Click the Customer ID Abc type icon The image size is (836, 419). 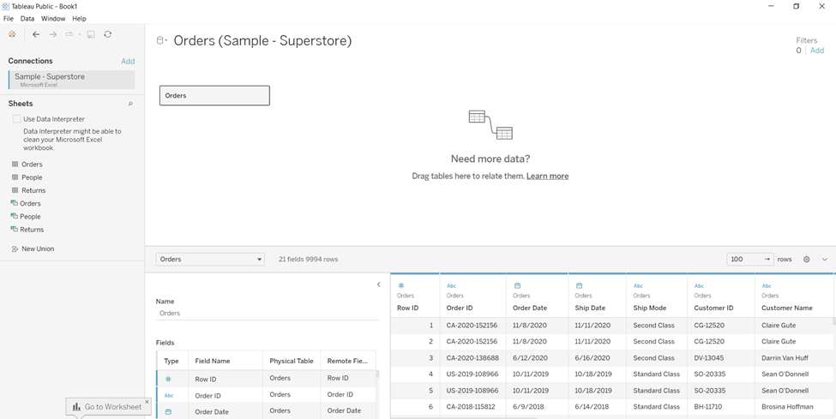[699, 286]
